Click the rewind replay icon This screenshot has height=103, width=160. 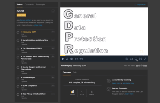67,59
